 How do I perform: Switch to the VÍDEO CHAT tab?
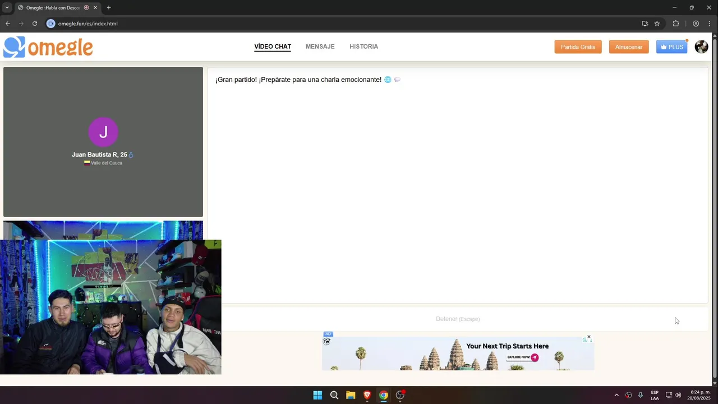pos(273,47)
